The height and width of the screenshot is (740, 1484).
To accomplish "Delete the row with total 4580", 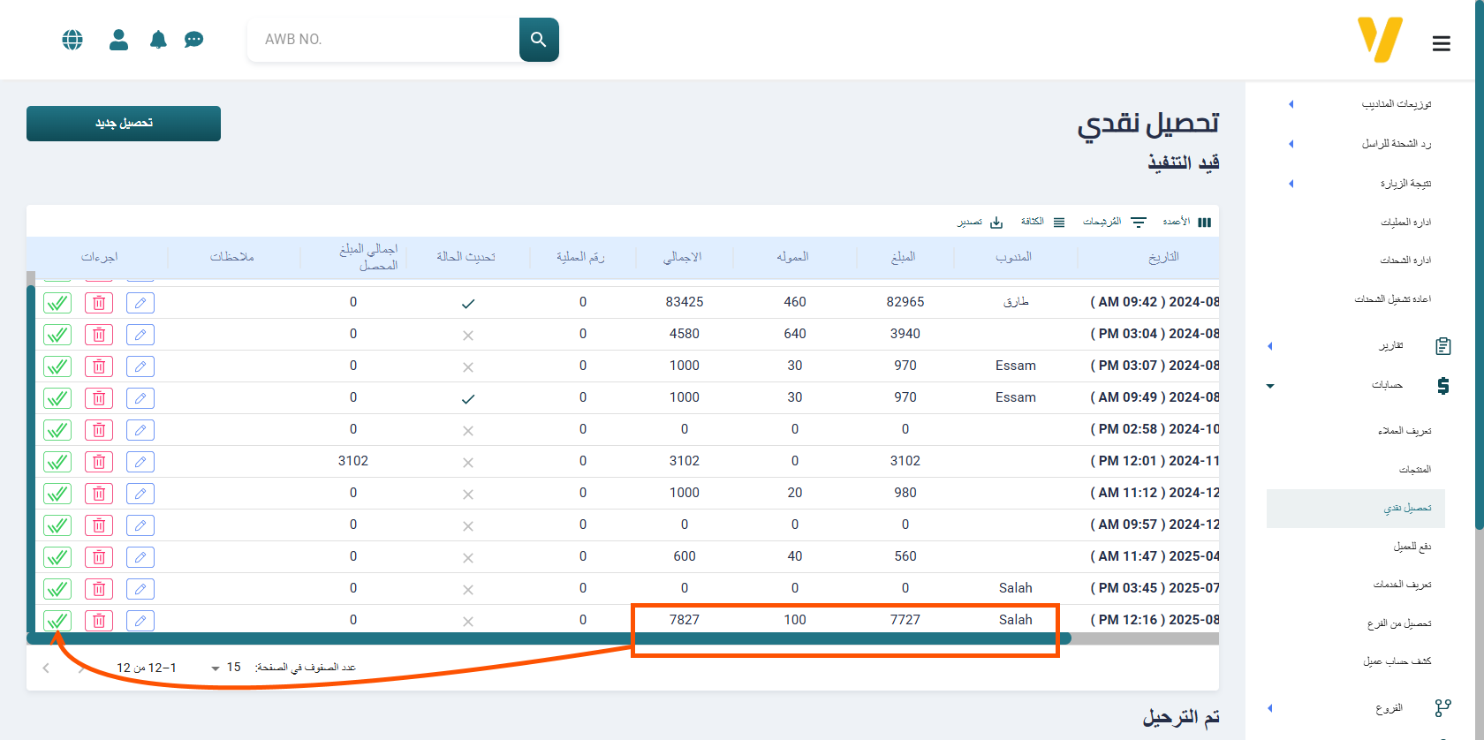I will (99, 335).
